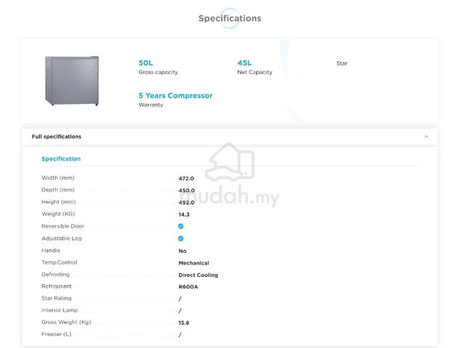Click the 5 Years Compressor text
This screenshot has width=460, height=348.
pyautogui.click(x=175, y=96)
